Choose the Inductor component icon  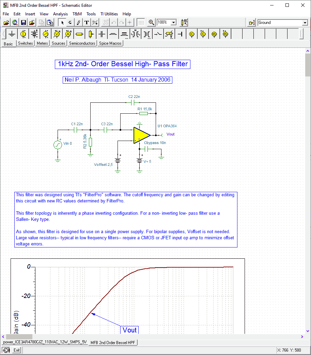(x=113, y=34)
